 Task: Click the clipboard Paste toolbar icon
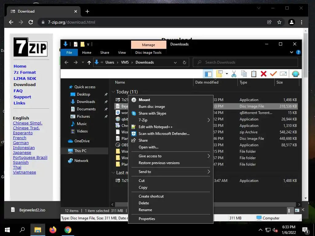pos(254,74)
